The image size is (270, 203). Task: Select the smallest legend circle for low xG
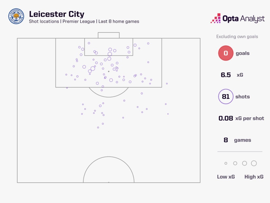pyautogui.click(x=226, y=163)
